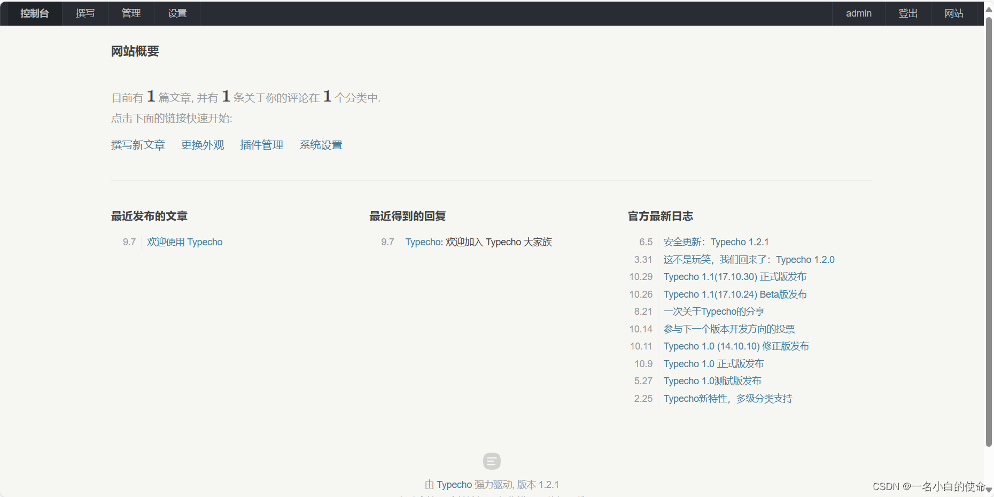Open 一次关于Typecho的分享 entry
Viewport: 994px width, 497px height.
point(714,312)
